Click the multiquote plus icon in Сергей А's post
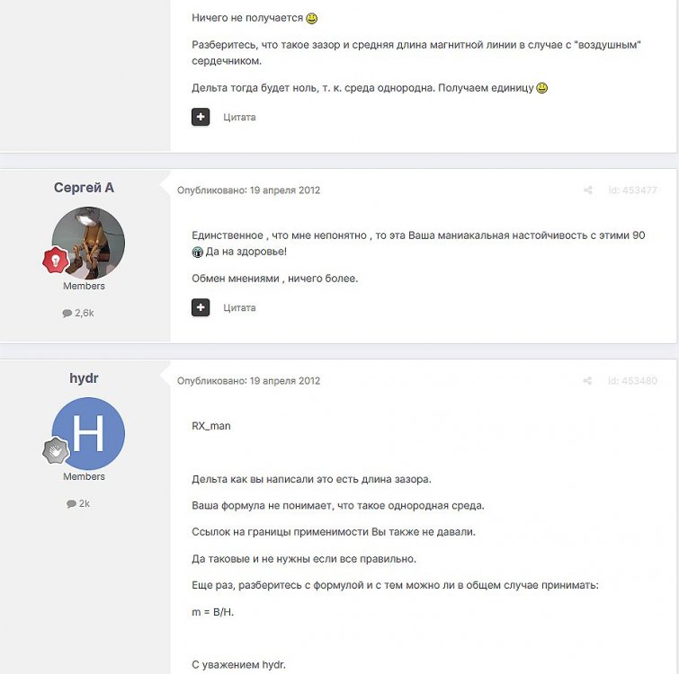The width and height of the screenshot is (679, 674). [x=201, y=307]
